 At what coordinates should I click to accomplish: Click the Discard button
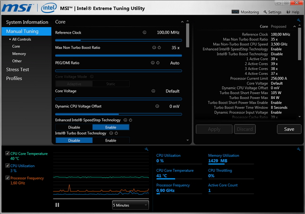(x=245, y=129)
